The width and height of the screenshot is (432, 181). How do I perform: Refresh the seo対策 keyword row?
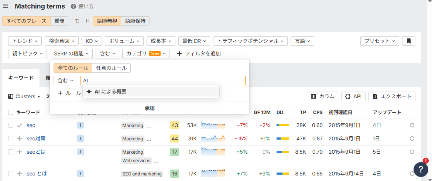412,139
